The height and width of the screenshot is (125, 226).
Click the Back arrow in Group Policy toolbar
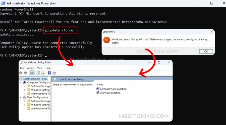(x=21, y=73)
